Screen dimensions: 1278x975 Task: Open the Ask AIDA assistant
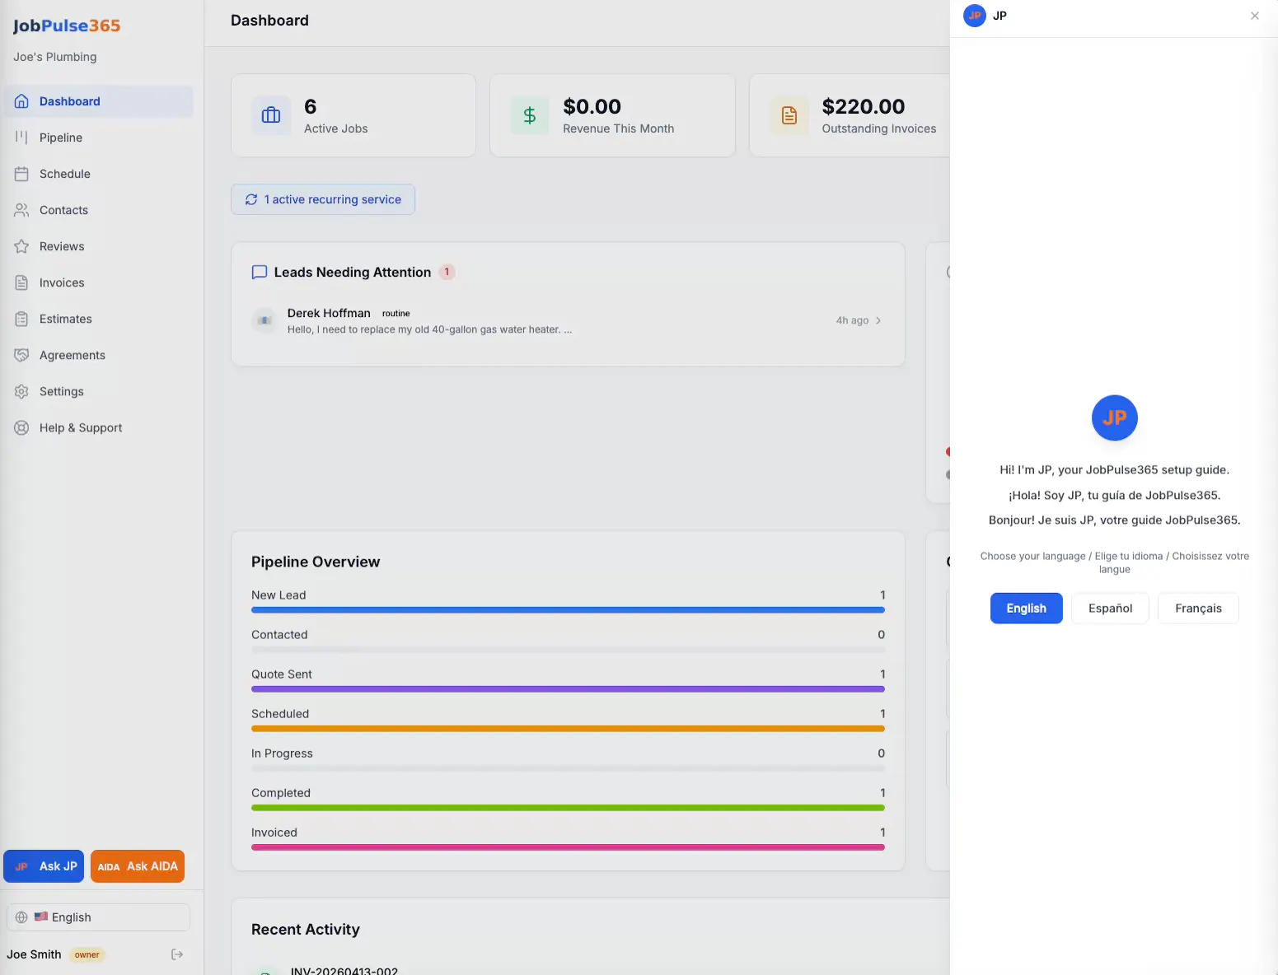click(x=138, y=866)
